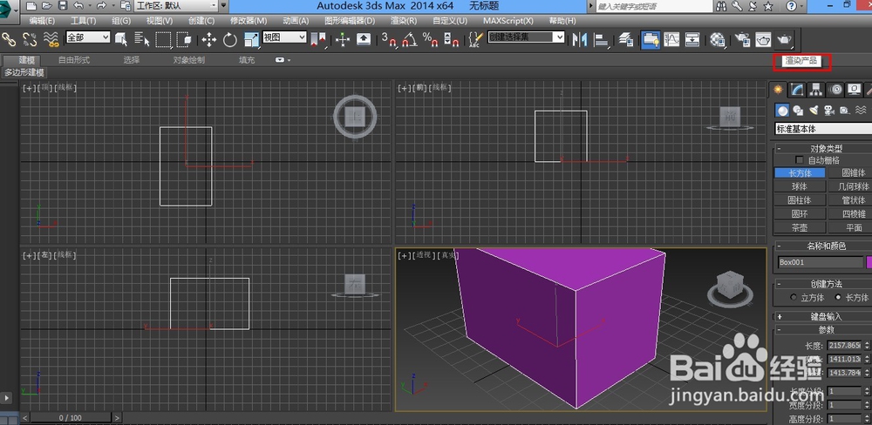
Task: Toggle the Angle Snap icon
Action: 410,39
